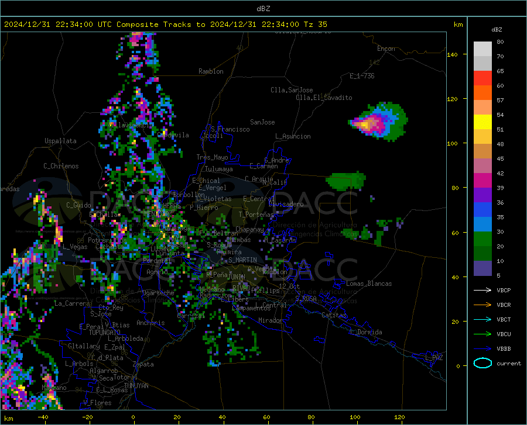Viewport: 527px width, 425px height.
Task: Click the Catitas place label
Action: pyautogui.click(x=334, y=315)
